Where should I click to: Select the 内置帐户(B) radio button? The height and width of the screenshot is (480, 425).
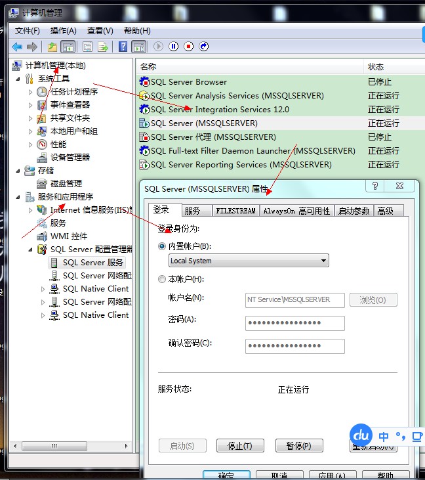tap(162, 246)
